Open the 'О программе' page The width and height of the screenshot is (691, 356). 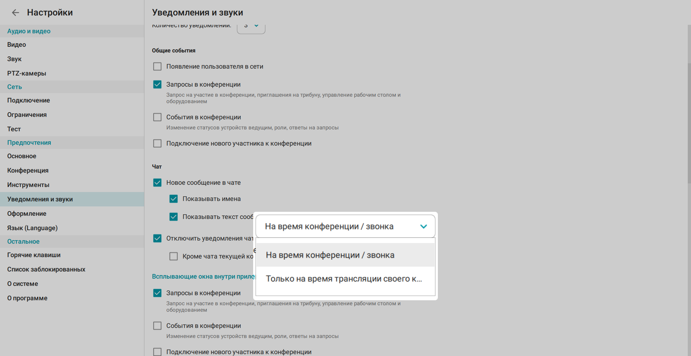tap(27, 298)
